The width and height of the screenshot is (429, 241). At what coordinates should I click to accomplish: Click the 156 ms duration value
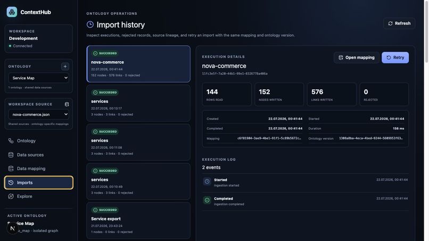tap(398, 129)
